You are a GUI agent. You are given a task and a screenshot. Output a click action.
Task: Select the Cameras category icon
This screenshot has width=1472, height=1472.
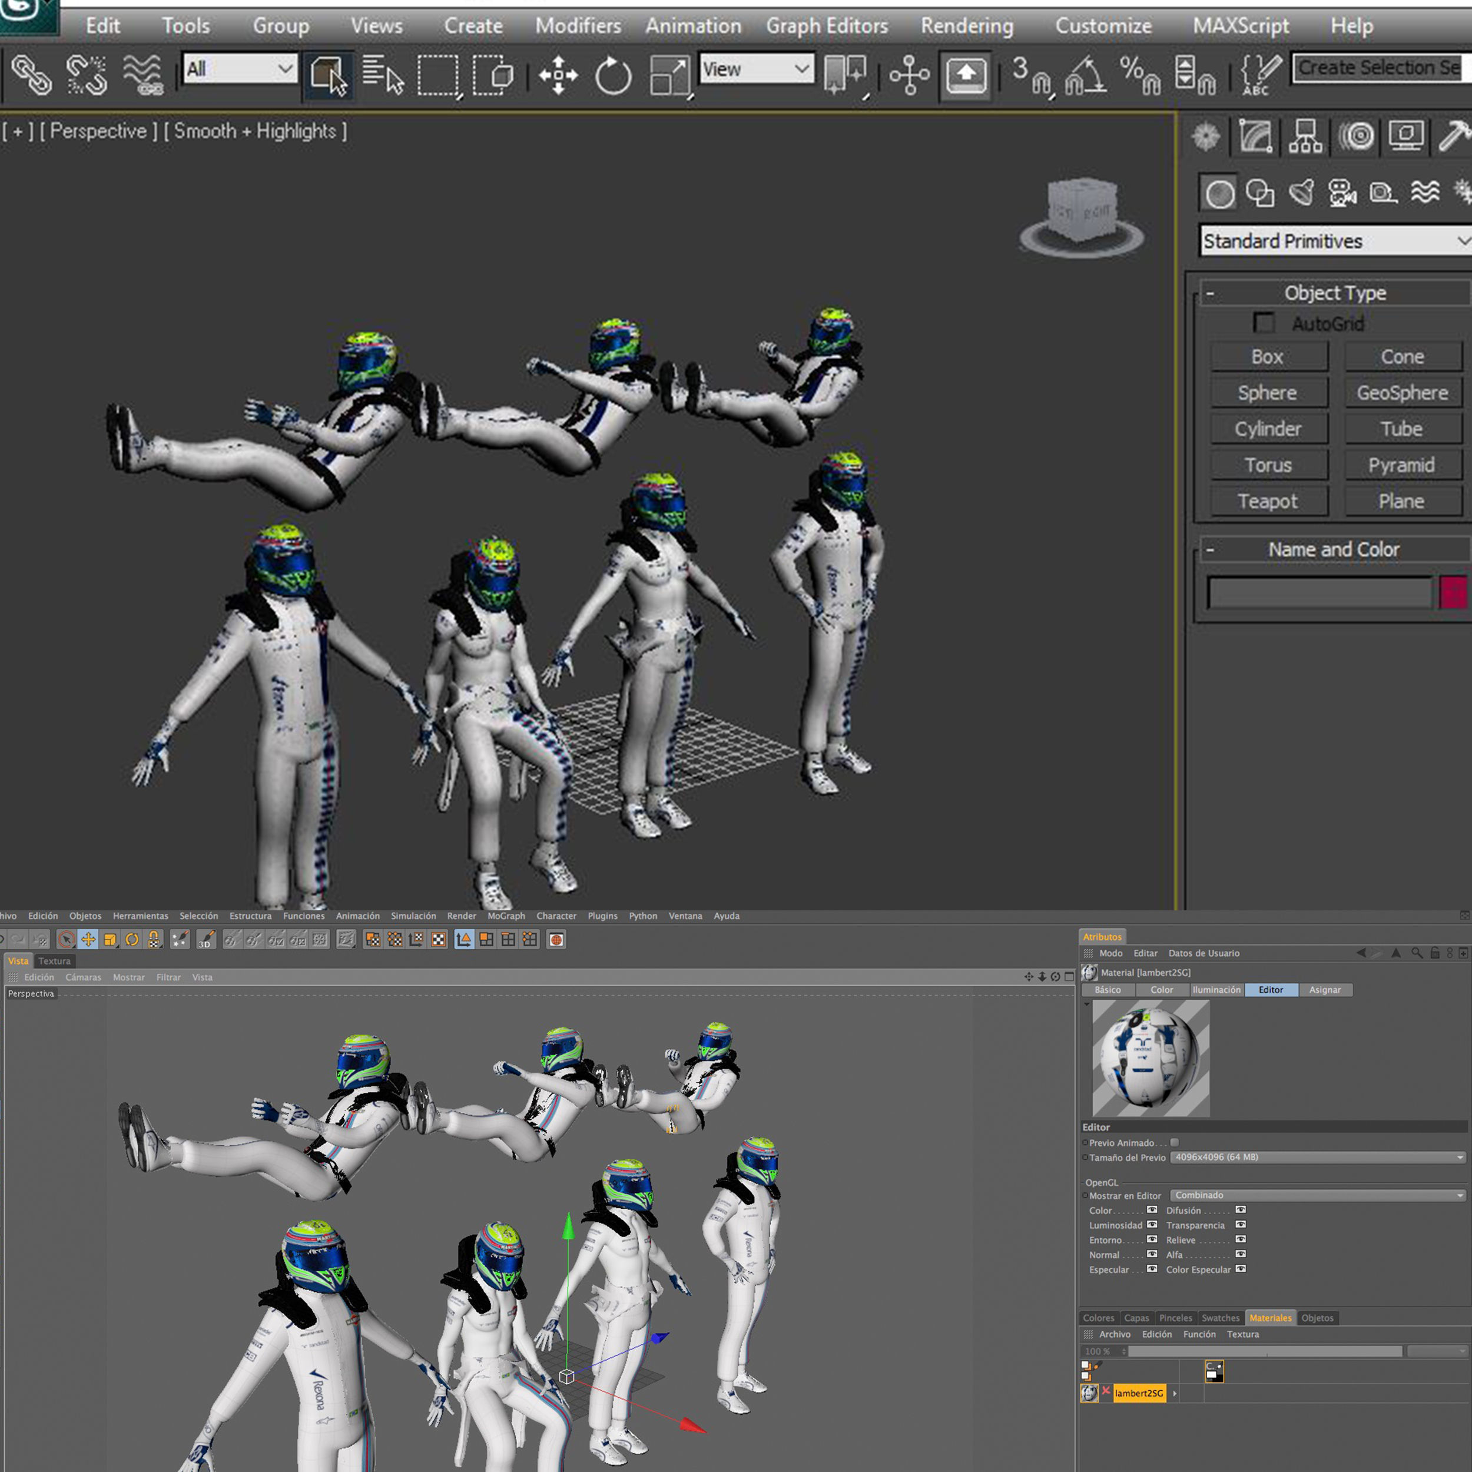1342,194
